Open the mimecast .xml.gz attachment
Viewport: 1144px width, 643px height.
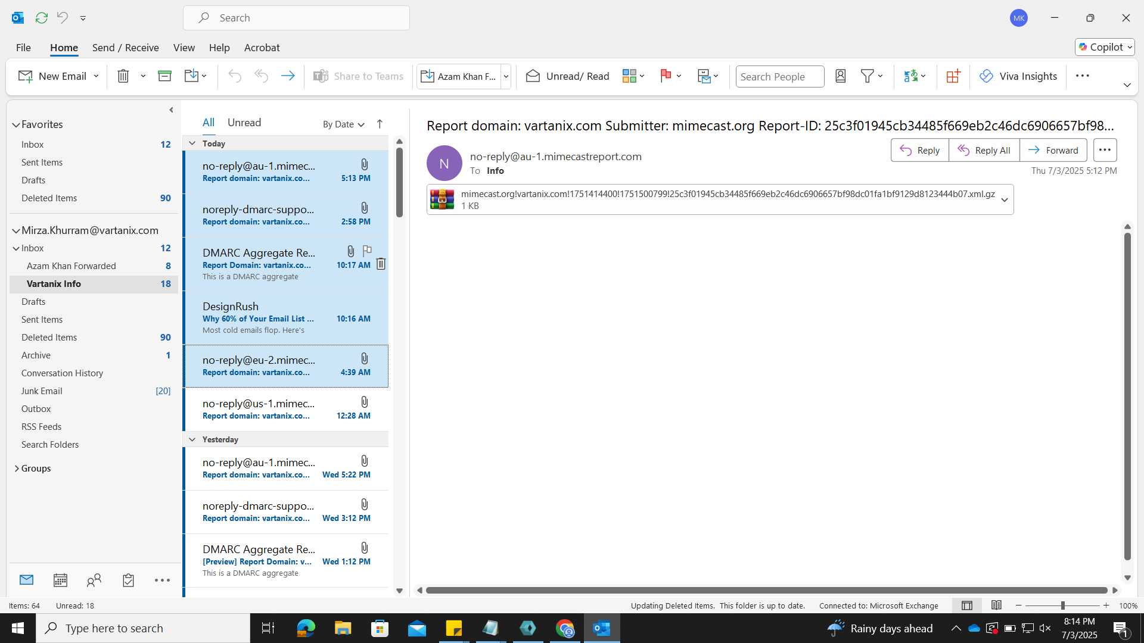point(712,199)
